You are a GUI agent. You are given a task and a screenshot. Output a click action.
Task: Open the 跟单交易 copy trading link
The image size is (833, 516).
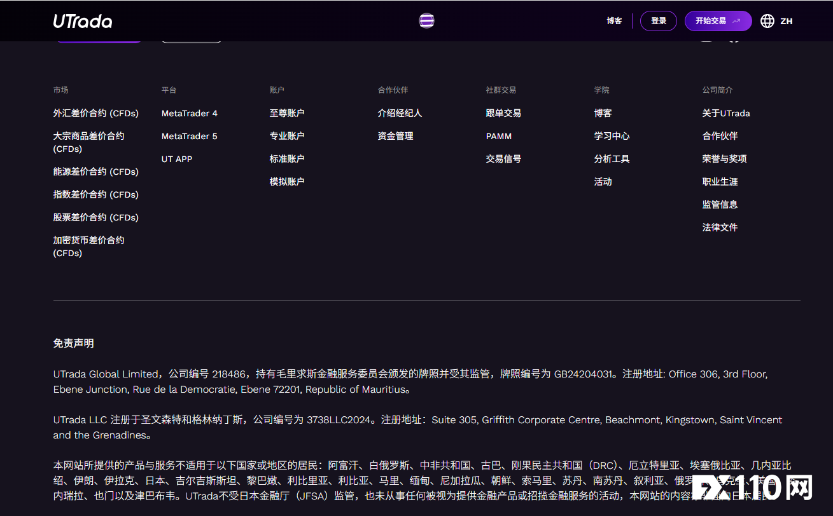coord(503,113)
